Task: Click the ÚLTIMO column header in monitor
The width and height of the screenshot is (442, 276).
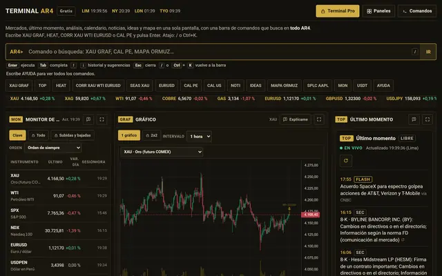Action: (55, 162)
